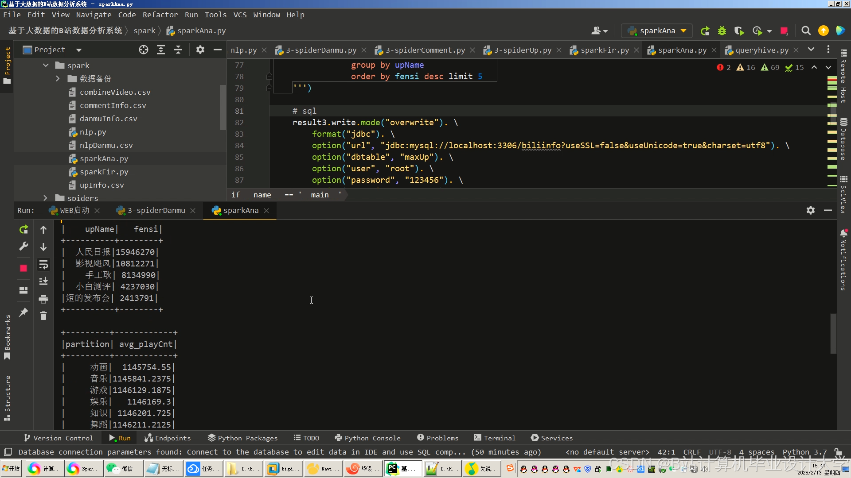The width and height of the screenshot is (851, 478).
Task: Open the Refactor menu
Action: pos(160,15)
